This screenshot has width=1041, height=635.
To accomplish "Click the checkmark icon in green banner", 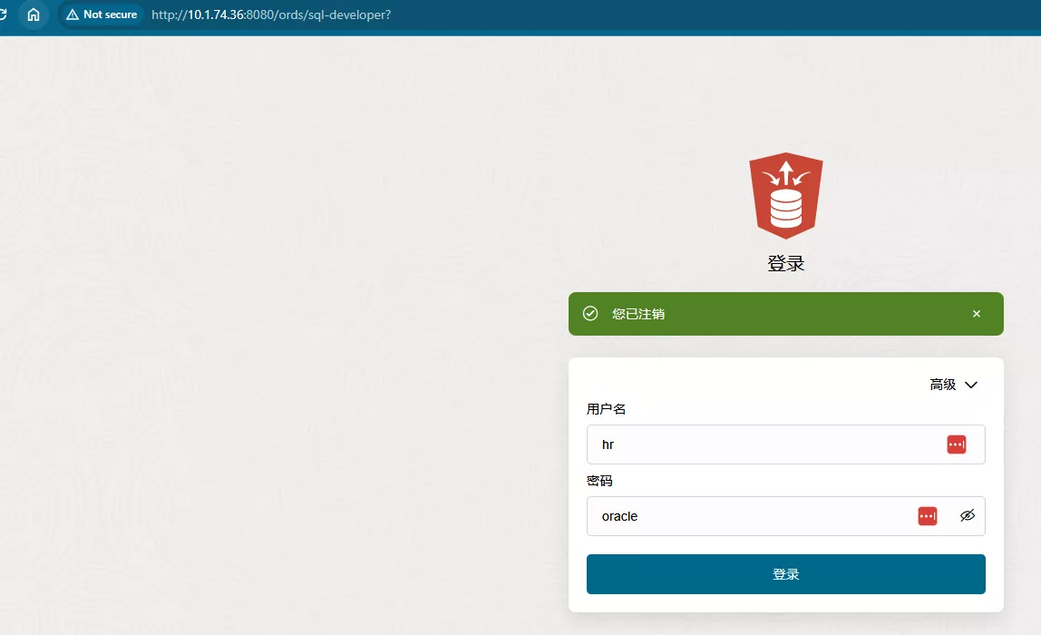I will [590, 314].
